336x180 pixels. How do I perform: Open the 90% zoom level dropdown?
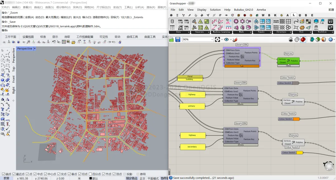click(x=212, y=39)
